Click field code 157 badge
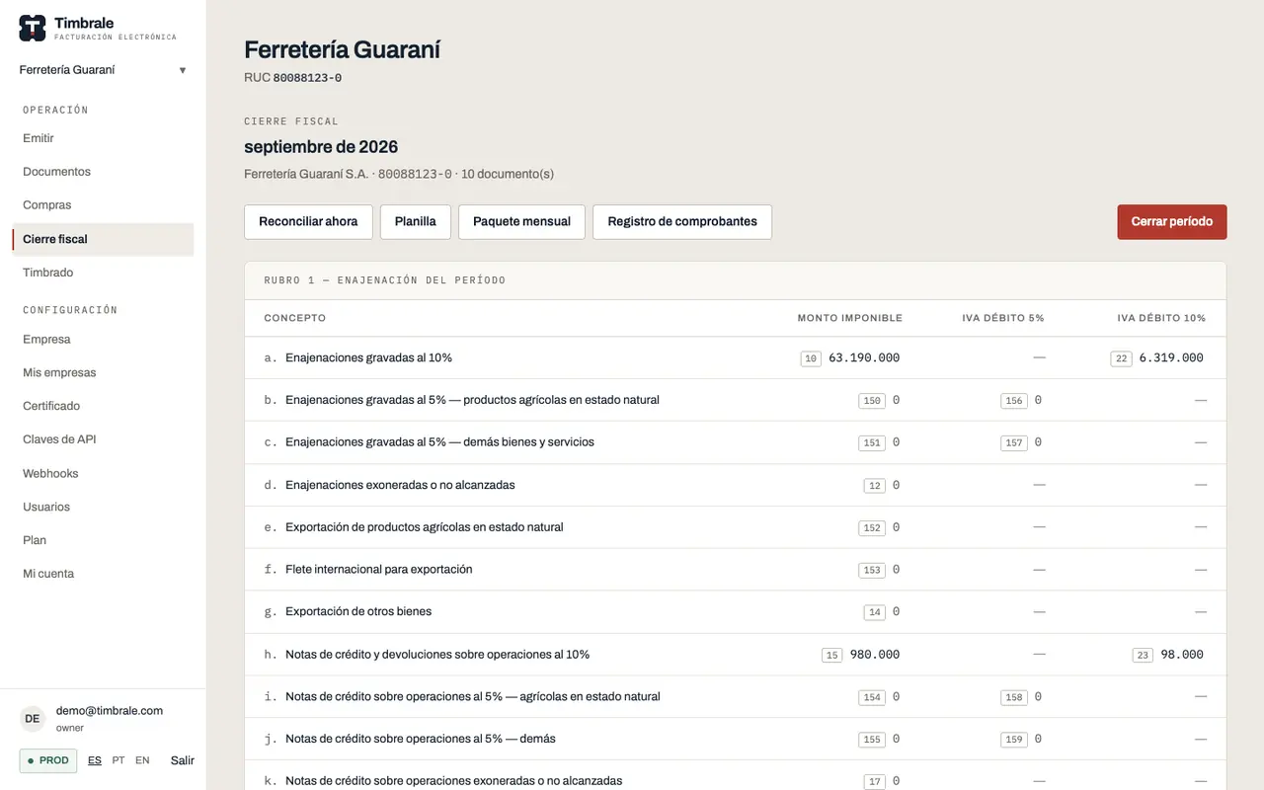The width and height of the screenshot is (1264, 790). [1014, 443]
